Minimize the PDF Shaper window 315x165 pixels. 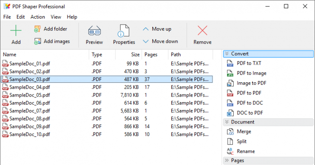pyautogui.click(x=267, y=6)
